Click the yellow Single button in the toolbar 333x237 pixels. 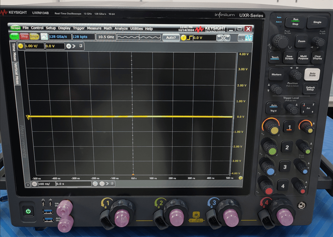[34, 37]
